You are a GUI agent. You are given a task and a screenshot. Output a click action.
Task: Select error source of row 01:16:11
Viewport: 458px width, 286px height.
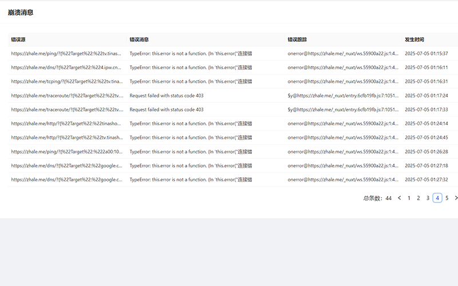66,67
